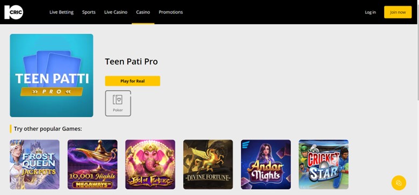
Task: Open Idol of Fortune game
Action: [150, 164]
